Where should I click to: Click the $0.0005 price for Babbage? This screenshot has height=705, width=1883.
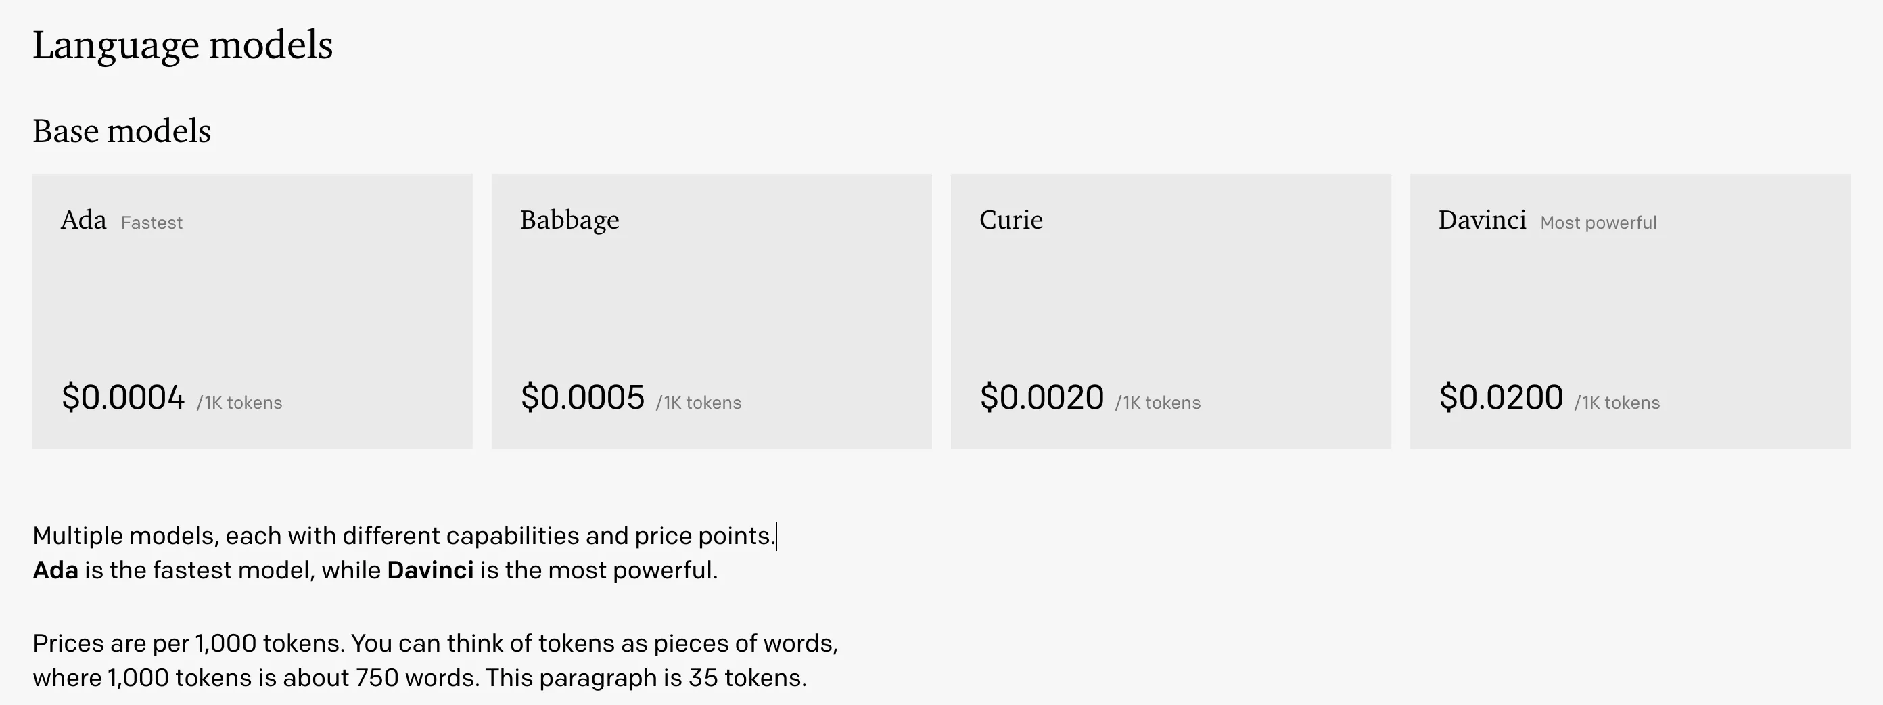click(x=582, y=398)
